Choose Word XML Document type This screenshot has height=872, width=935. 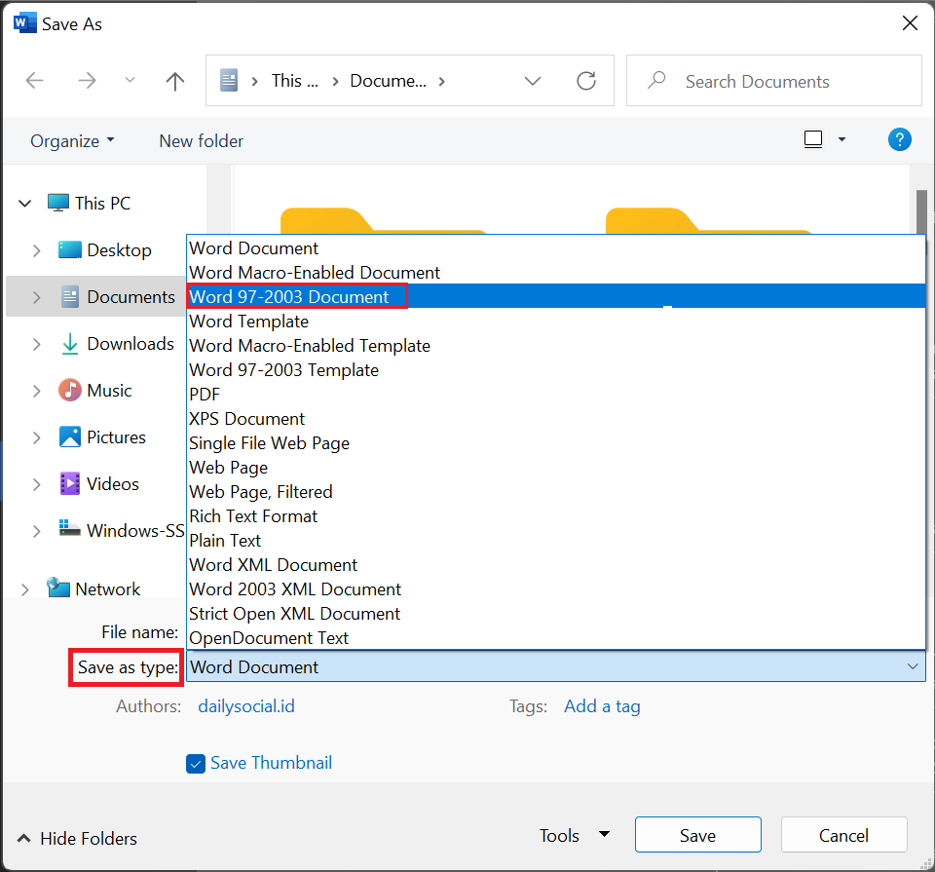pos(556,565)
